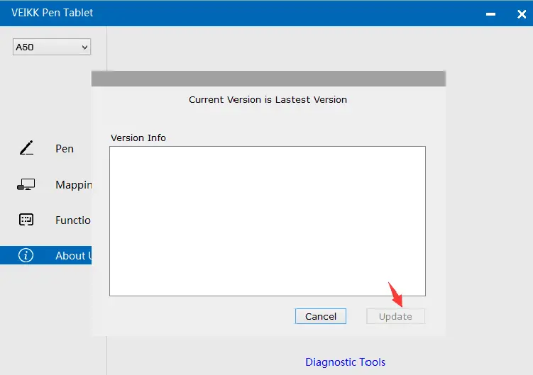Click the VEIKK Pen Tablet window title
Viewport: 533px width, 375px height.
[53, 13]
